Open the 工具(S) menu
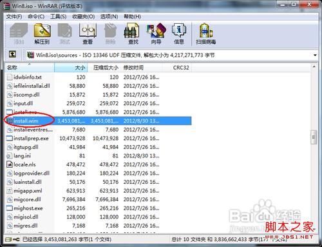 point(58,17)
